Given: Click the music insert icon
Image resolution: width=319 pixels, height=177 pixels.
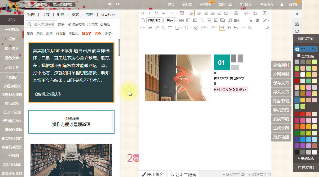Looking at the screenshot, I should click(230, 20).
